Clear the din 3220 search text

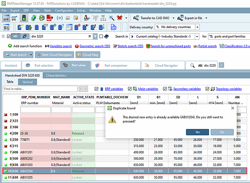point(90,36)
